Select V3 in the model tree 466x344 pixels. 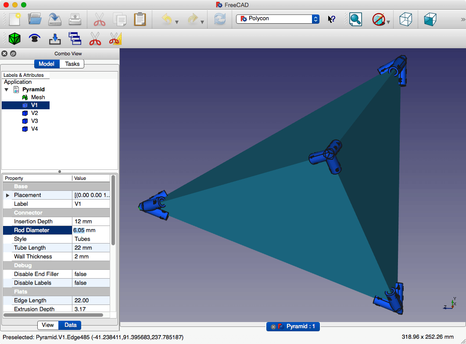34,121
